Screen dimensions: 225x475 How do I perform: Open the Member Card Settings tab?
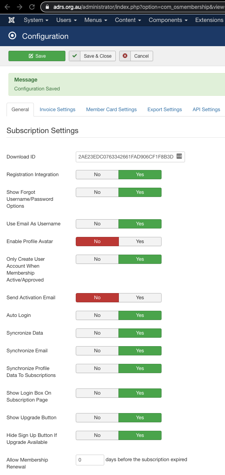[112, 109]
